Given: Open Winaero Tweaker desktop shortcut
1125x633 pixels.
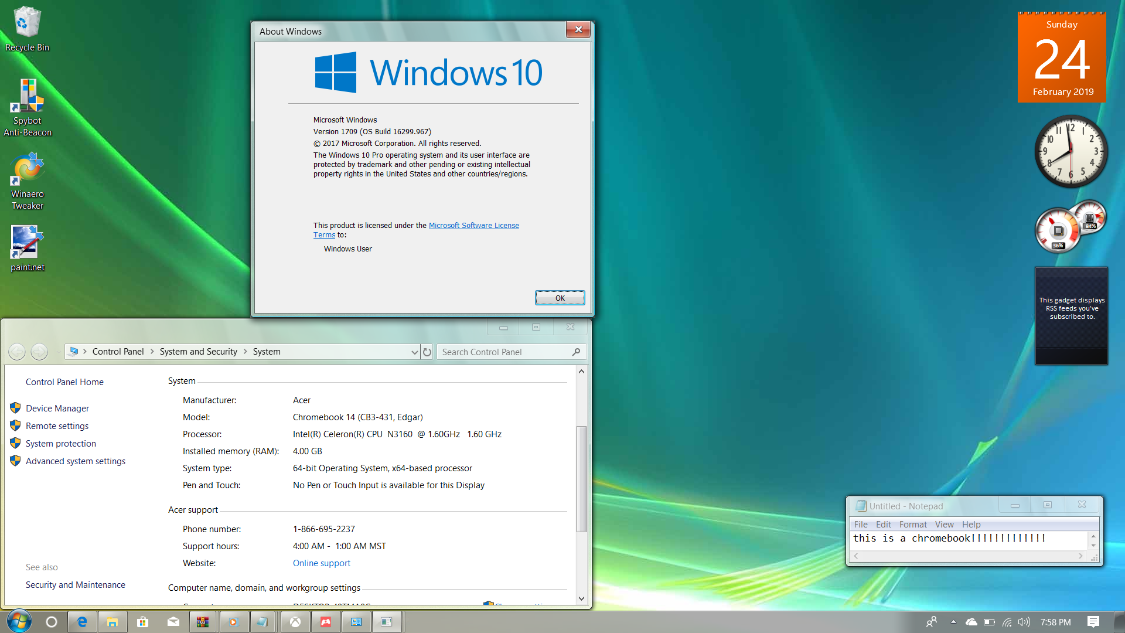Looking at the screenshot, I should pyautogui.click(x=28, y=170).
